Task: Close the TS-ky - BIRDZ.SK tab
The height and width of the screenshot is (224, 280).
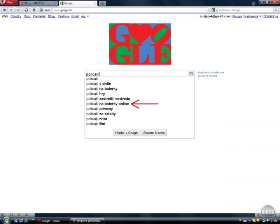Action: tap(56, 3)
